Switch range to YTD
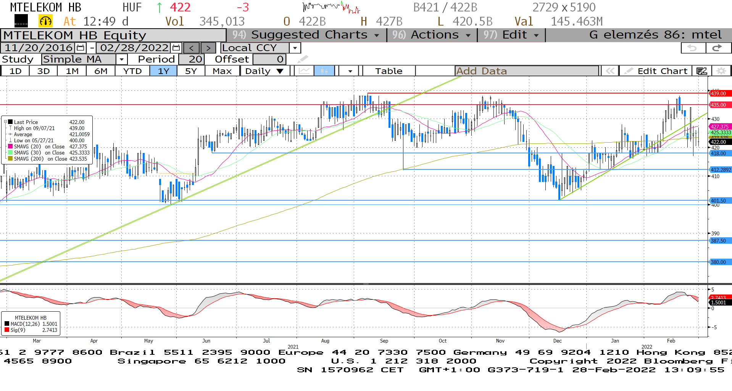The height and width of the screenshot is (391, 732). click(x=132, y=71)
